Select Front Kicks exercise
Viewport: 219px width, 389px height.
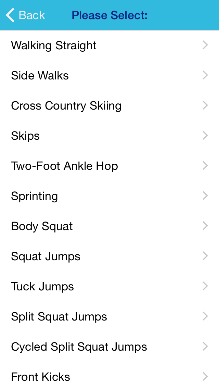coord(109,377)
